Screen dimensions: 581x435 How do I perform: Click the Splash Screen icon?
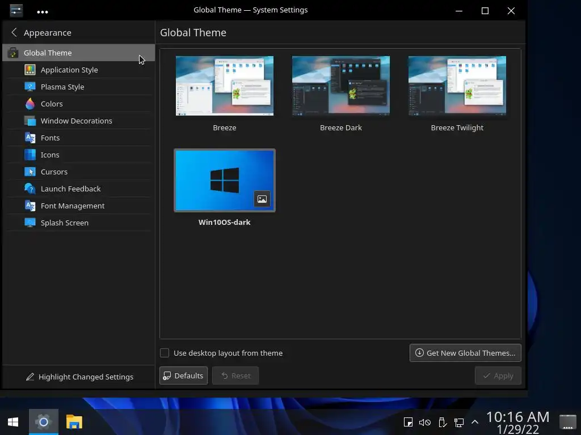point(30,223)
